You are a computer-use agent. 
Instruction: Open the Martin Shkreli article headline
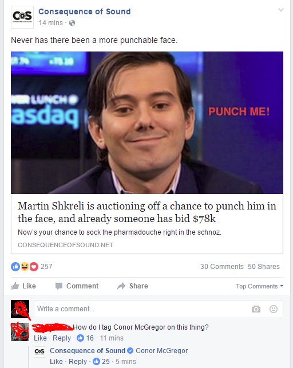pyautogui.click(x=147, y=212)
